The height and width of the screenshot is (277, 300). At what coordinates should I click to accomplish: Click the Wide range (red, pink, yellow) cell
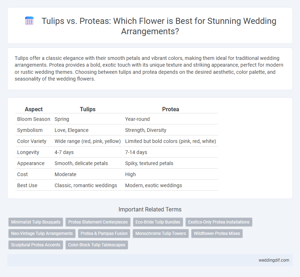point(87,141)
